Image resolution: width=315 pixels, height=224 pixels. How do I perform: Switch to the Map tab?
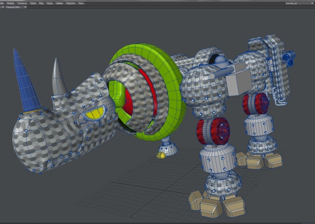pyautogui.click(x=41, y=3)
